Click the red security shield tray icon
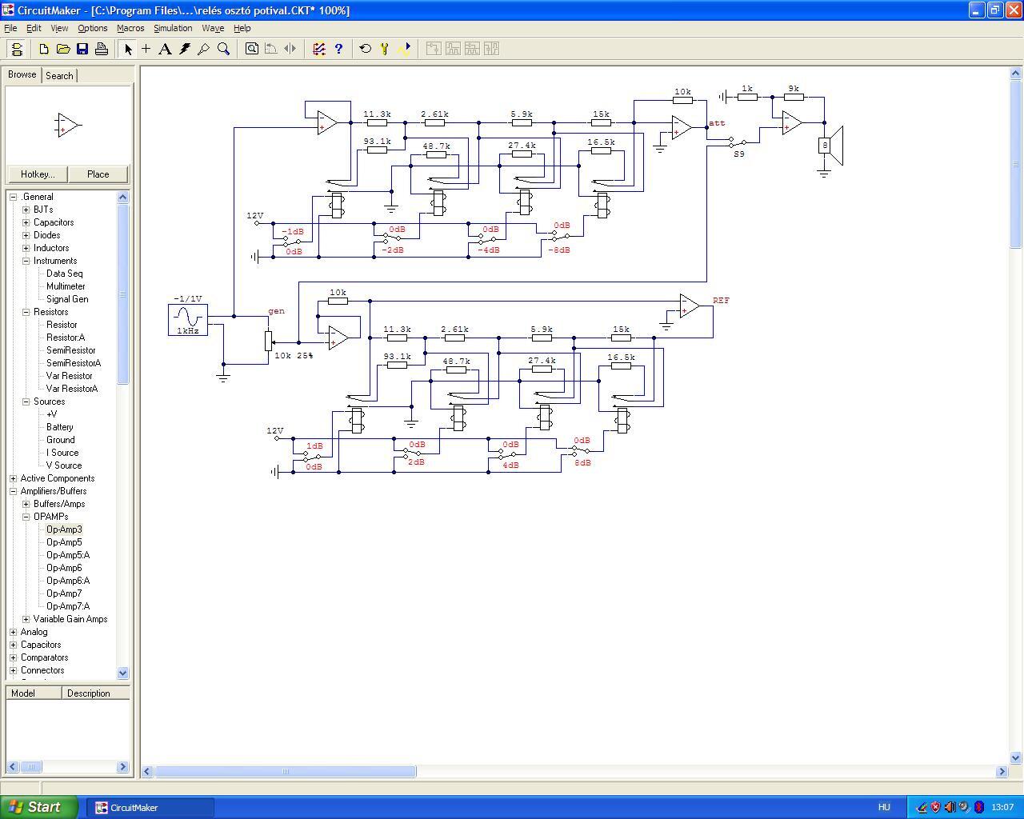This screenshot has width=1024, height=819. click(935, 807)
